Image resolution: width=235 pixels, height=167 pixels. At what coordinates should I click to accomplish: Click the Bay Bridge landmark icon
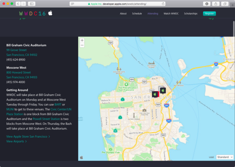(x=178, y=82)
